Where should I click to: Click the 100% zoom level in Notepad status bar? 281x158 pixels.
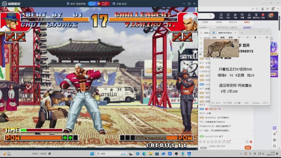(246, 103)
